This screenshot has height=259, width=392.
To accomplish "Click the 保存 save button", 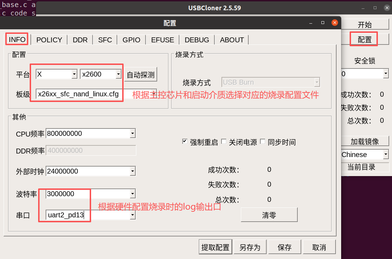I will [x=285, y=247].
